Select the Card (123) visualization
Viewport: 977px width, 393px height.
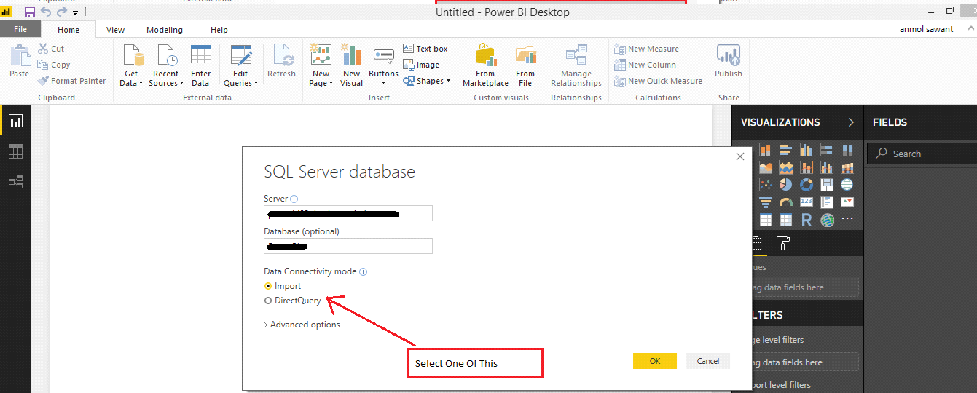807,202
